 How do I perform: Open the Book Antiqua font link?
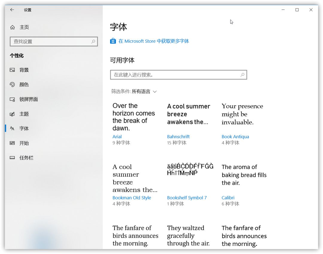(235, 137)
